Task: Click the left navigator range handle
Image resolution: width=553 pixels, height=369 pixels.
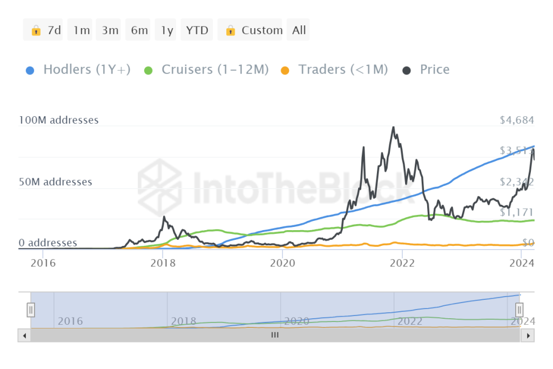Action: [x=31, y=310]
